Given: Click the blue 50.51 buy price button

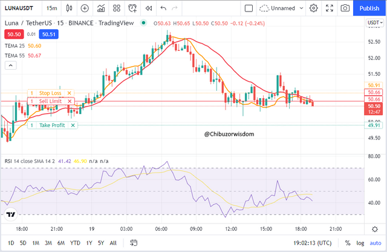Looking at the screenshot, I should tap(48, 35).
